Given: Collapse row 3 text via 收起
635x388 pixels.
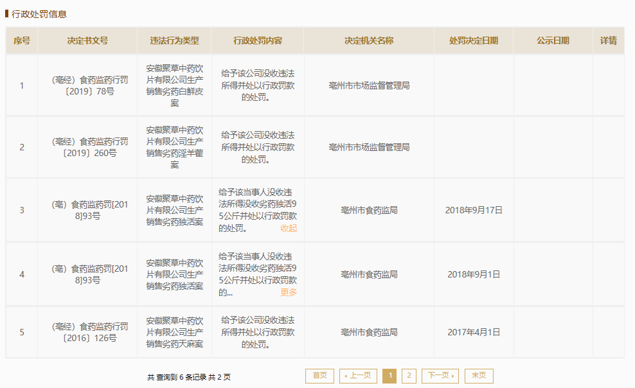Looking at the screenshot, I should pos(289,228).
